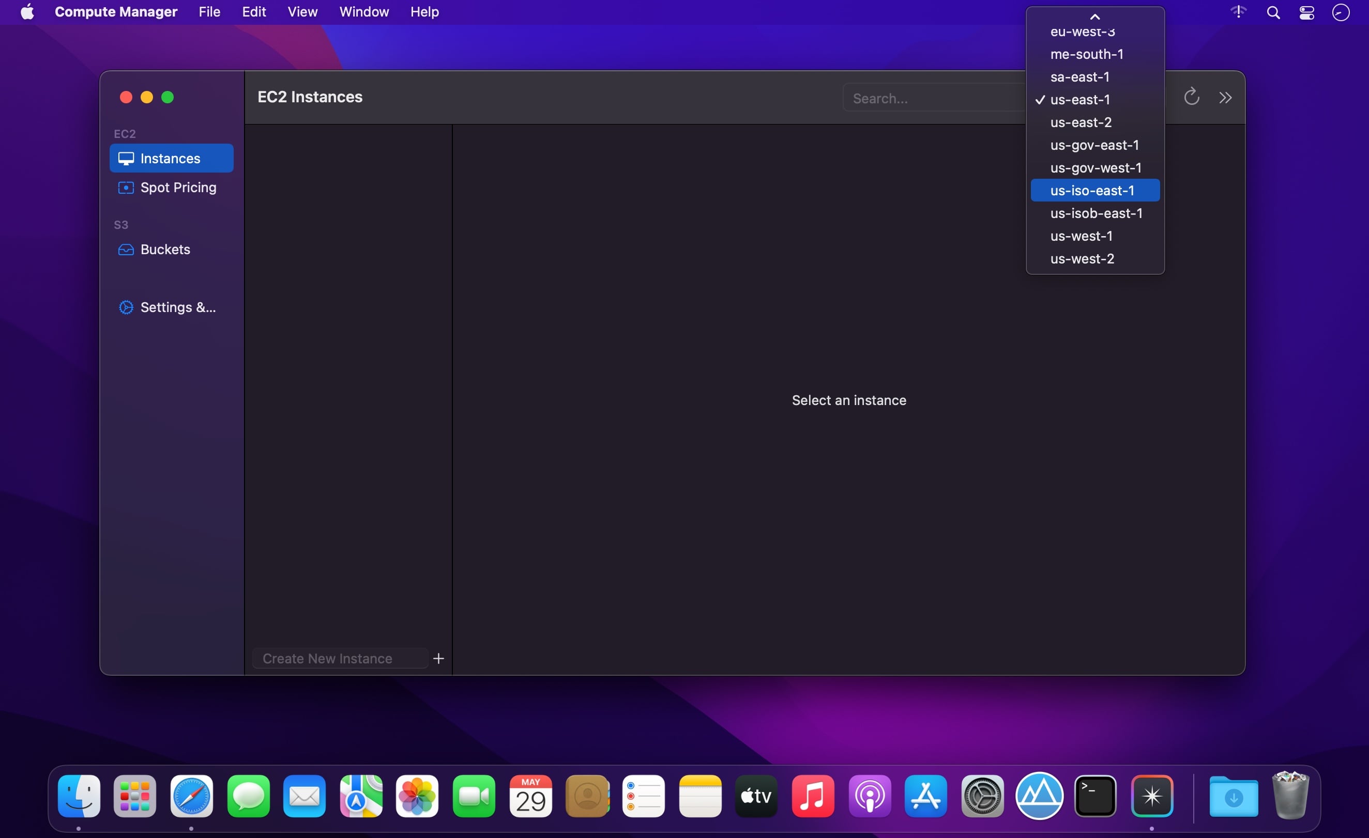This screenshot has width=1369, height=838.
Task: Open Finder from the Dock
Action: (x=79, y=796)
